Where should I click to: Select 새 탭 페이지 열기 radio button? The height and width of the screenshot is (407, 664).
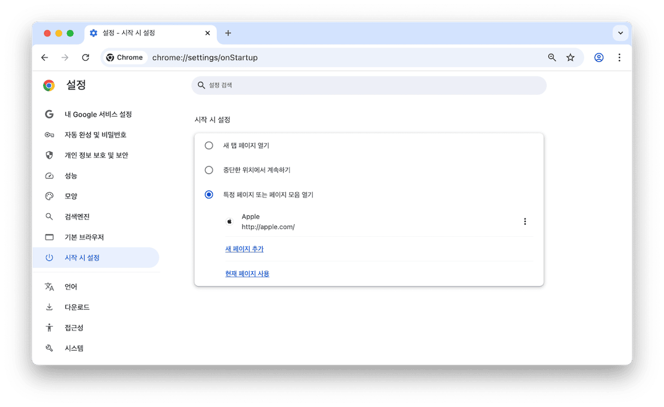point(209,146)
